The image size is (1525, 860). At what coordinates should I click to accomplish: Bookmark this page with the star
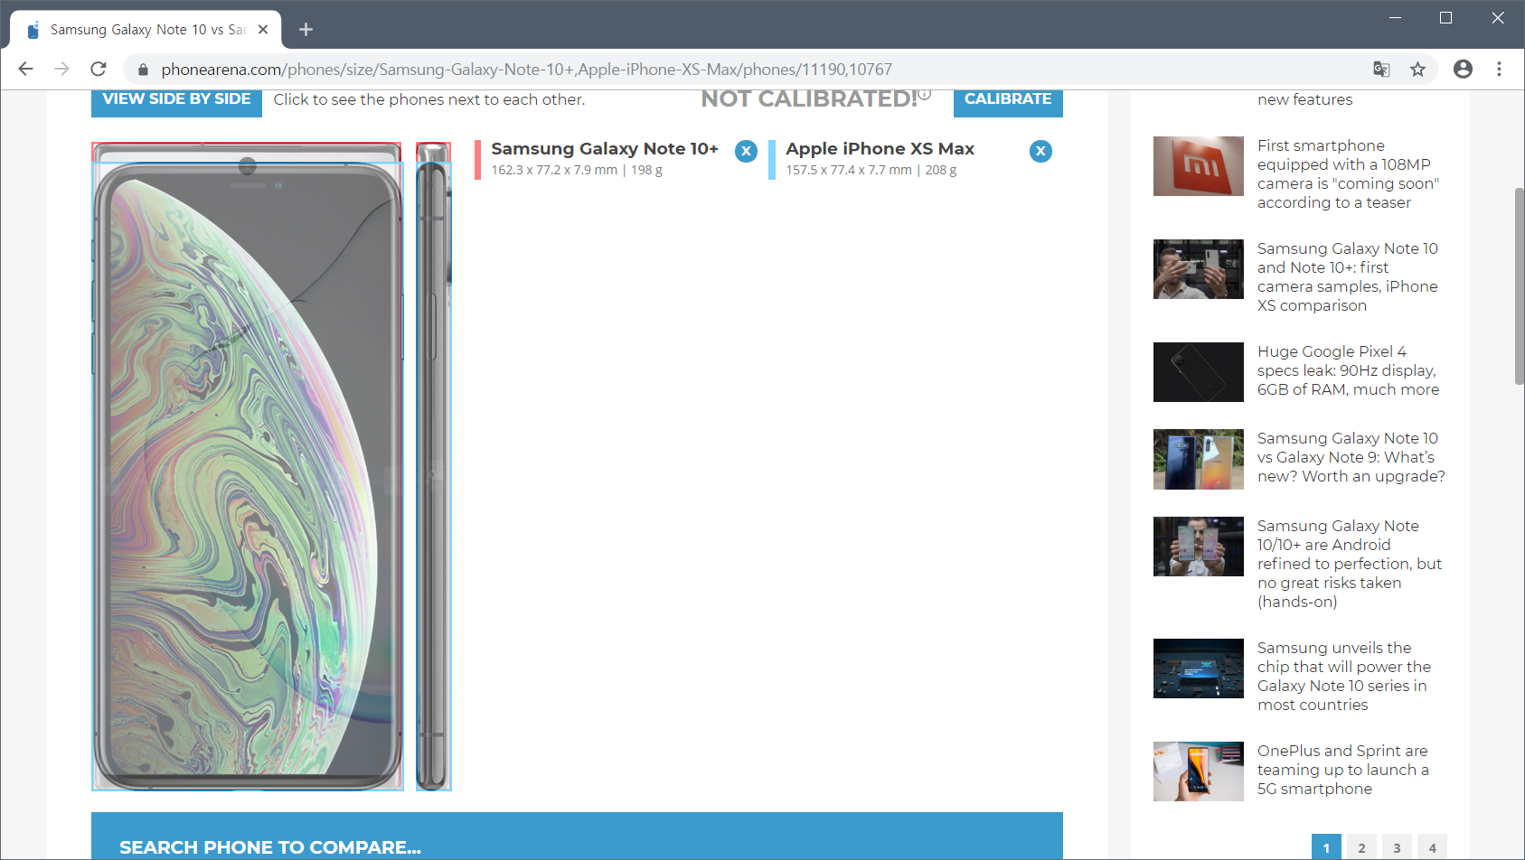tap(1417, 69)
